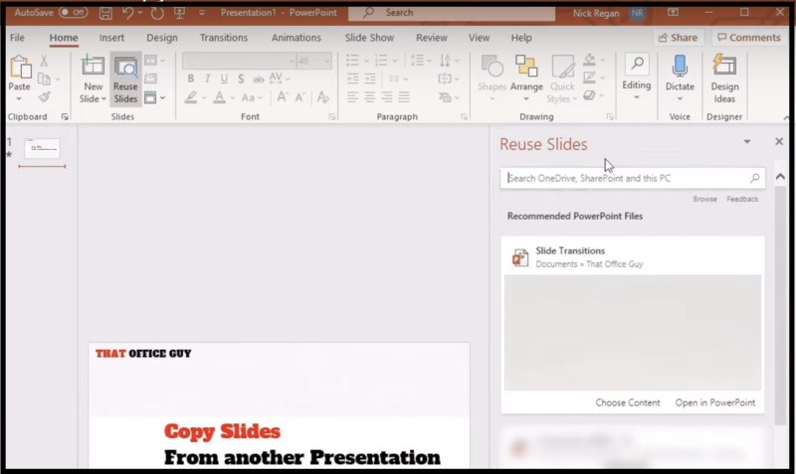
Task: Click the Save icon in title bar
Action: tap(105, 13)
